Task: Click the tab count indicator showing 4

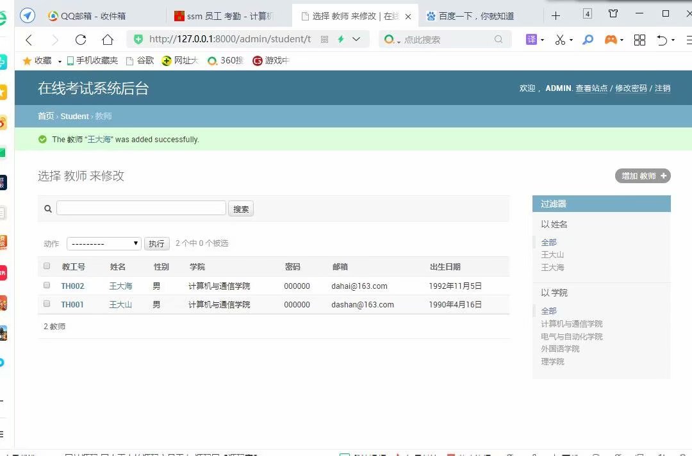Action: (588, 13)
